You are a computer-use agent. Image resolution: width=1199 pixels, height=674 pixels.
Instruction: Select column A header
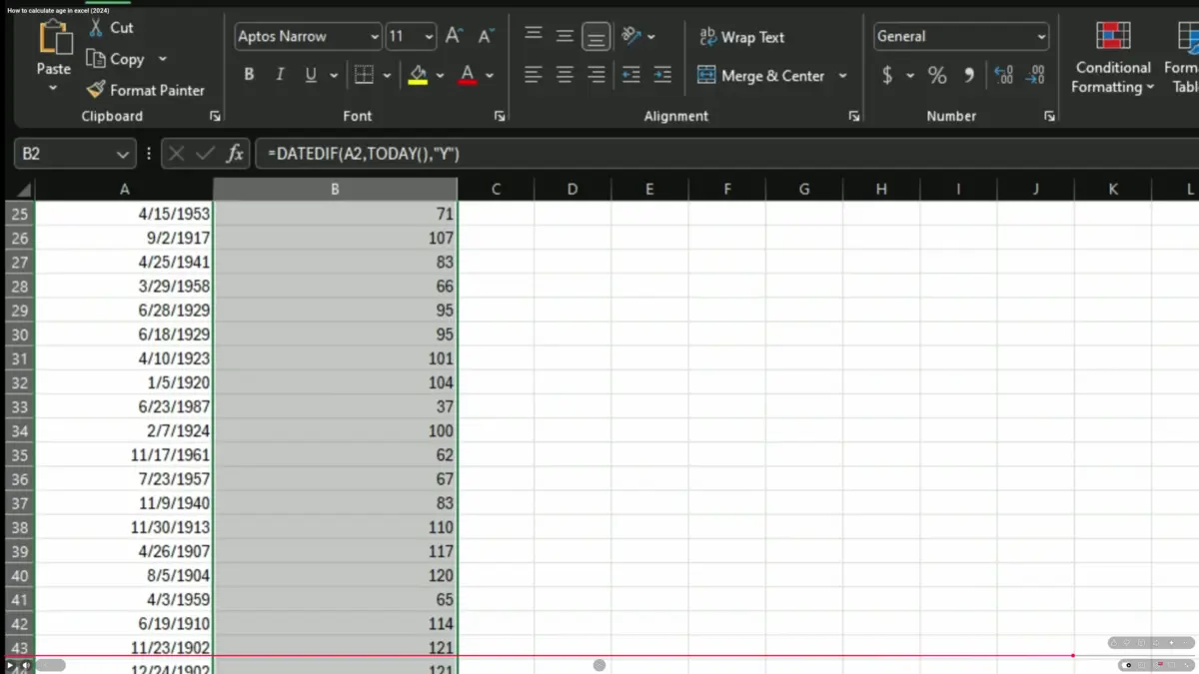pyautogui.click(x=124, y=190)
